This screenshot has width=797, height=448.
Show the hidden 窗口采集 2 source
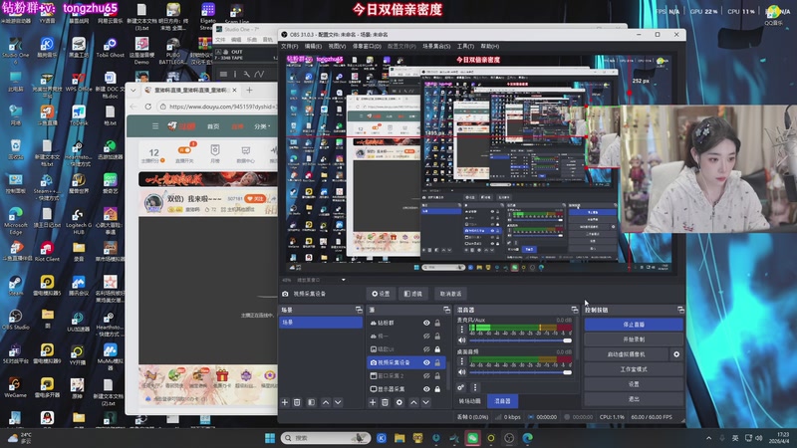click(x=426, y=376)
